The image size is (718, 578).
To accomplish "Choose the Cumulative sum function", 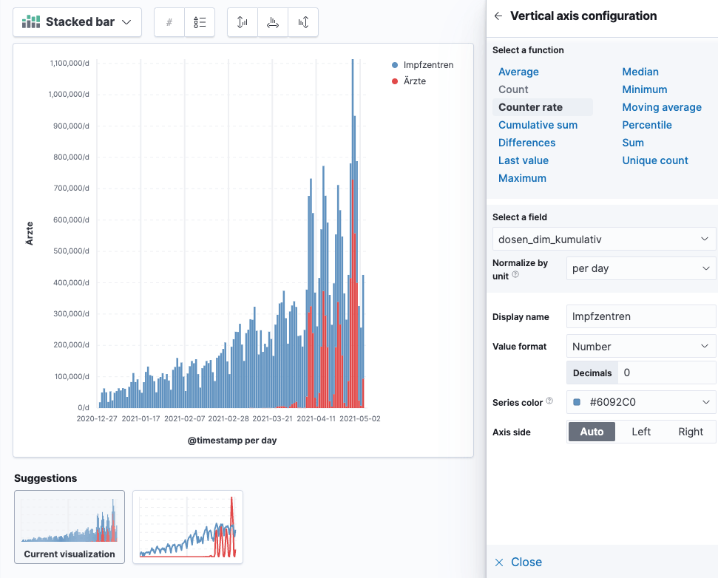I will pos(538,125).
